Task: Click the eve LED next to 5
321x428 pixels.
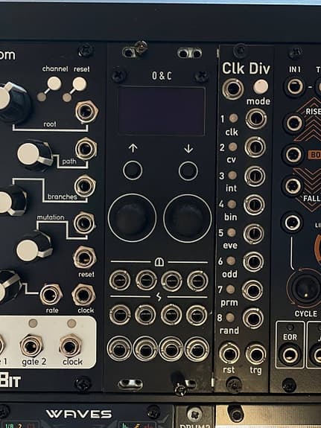Action: (232, 232)
